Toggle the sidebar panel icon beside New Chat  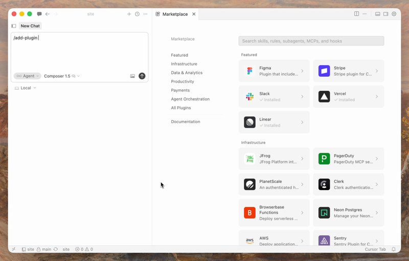(x=14, y=26)
